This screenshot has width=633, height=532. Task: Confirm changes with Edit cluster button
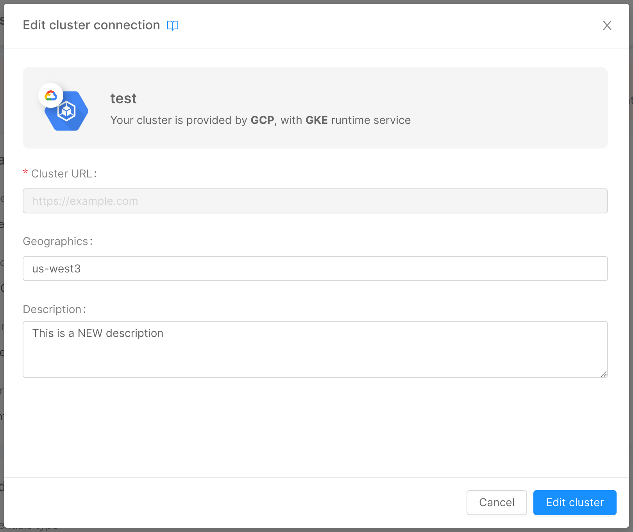coord(574,503)
